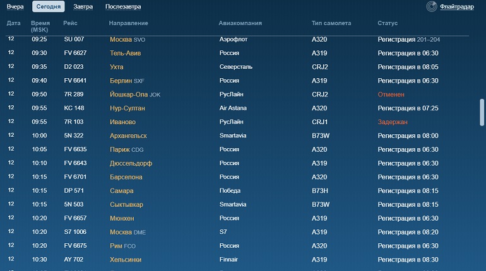The height and width of the screenshot is (271, 486).
Task: Open Париж CDG destination link
Action: coord(127,149)
